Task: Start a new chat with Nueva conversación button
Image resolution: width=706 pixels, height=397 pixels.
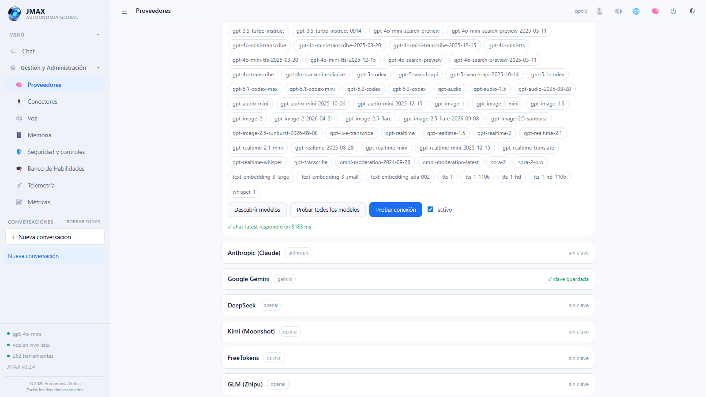Action: click(55, 237)
